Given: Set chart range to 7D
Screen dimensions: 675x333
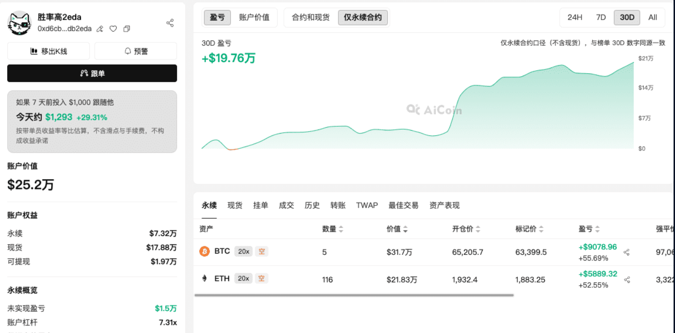Looking at the screenshot, I should [x=601, y=17].
